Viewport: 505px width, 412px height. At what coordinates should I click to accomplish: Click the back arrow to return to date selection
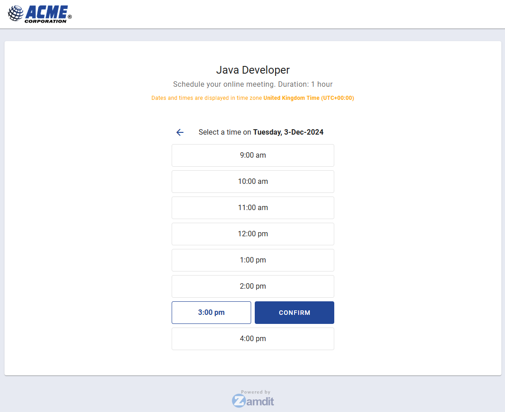180,132
